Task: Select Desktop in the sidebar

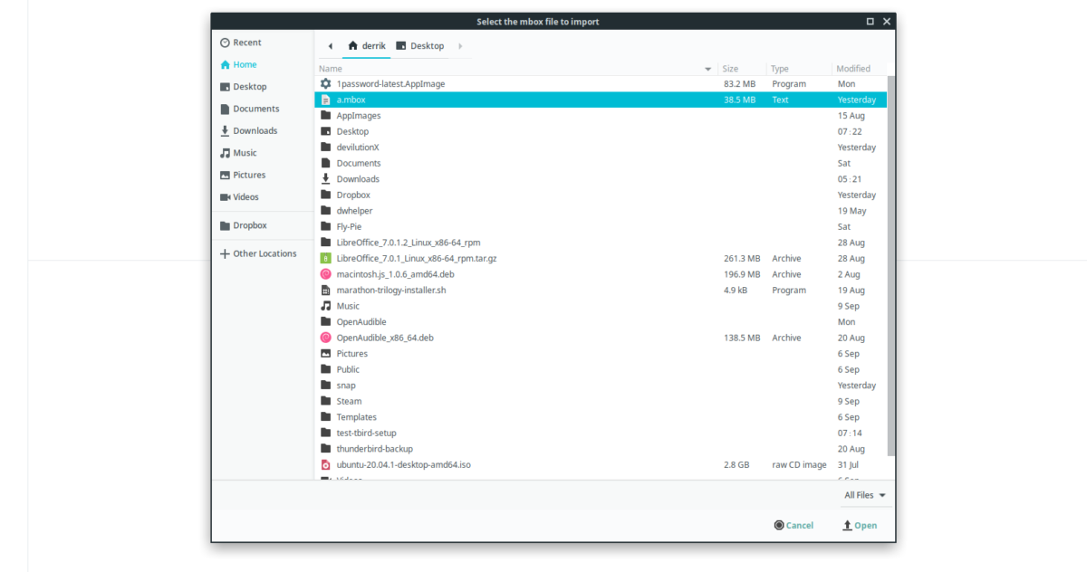Action: (x=243, y=87)
